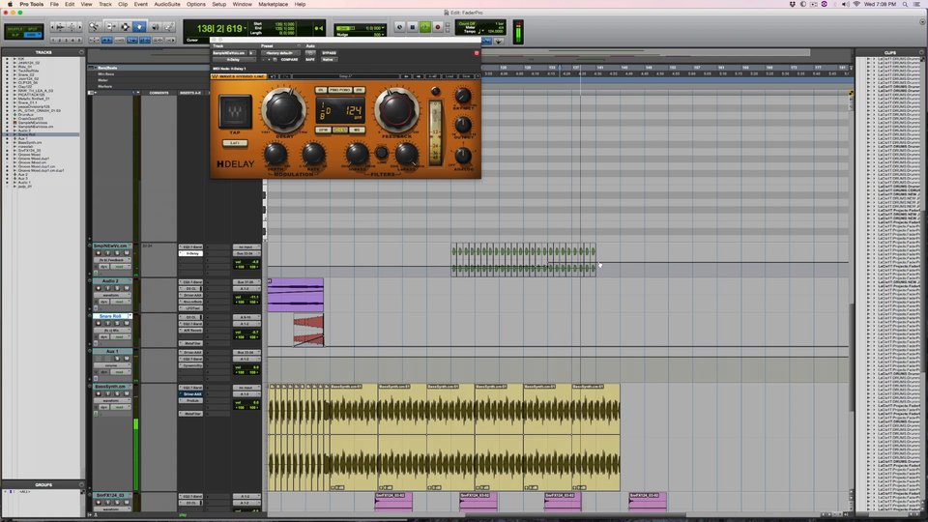Toggle the PING PONG button in H-Delay
Viewport: 928px width, 522px height.
[340, 90]
